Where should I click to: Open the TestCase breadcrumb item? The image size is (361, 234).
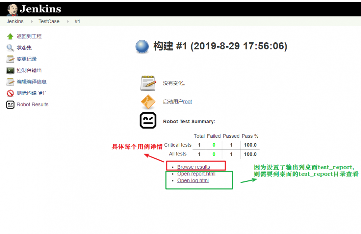(49, 21)
